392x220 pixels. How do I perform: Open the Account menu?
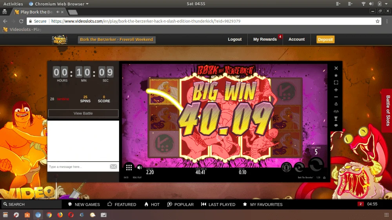pyautogui.click(x=296, y=39)
